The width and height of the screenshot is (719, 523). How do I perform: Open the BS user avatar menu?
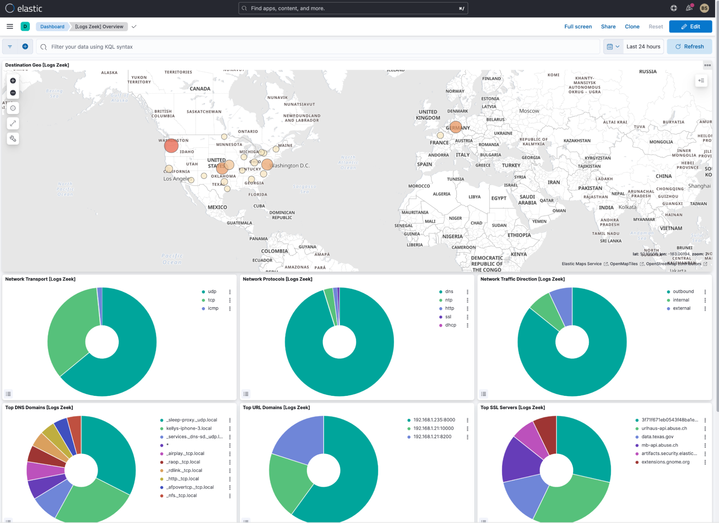coord(704,8)
